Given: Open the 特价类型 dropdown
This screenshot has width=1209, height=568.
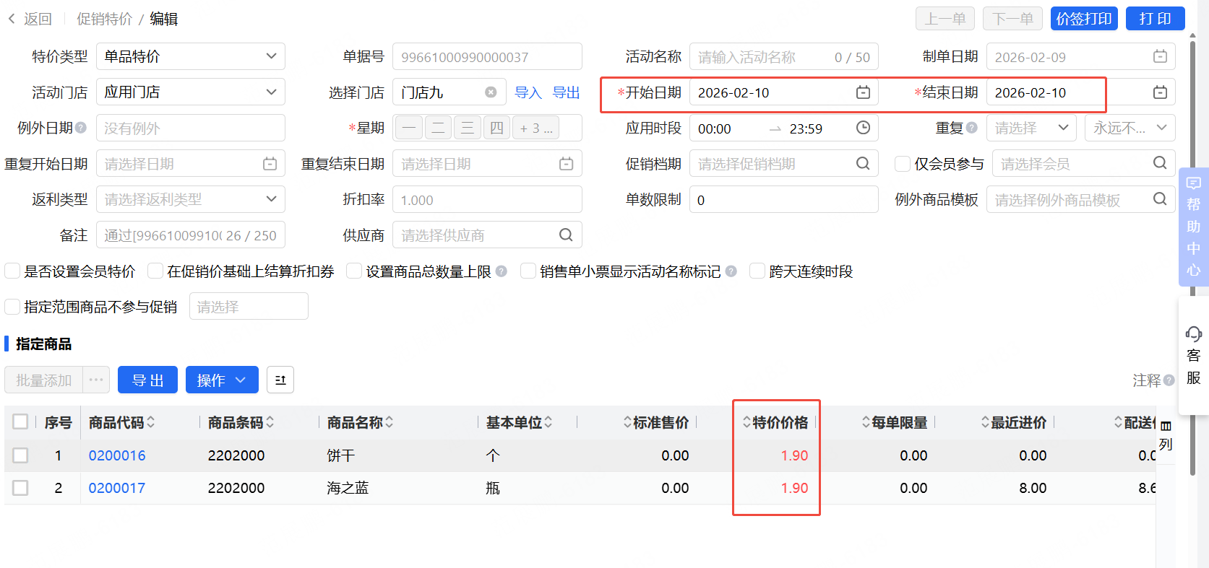Looking at the screenshot, I should pos(191,56).
